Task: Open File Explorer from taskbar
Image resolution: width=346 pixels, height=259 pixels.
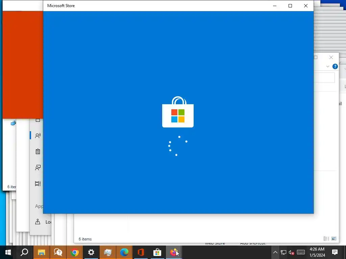Action: tap(41, 252)
